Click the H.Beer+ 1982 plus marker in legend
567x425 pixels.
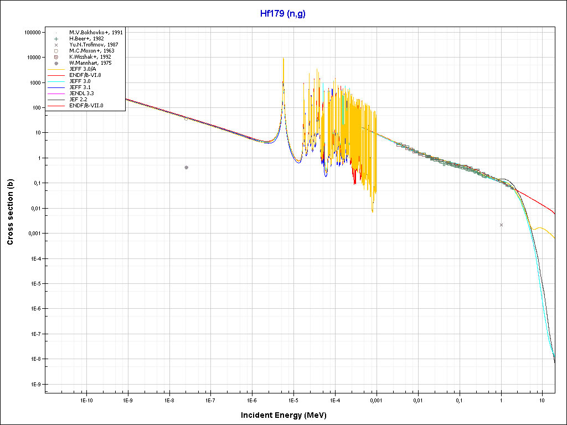pos(56,39)
